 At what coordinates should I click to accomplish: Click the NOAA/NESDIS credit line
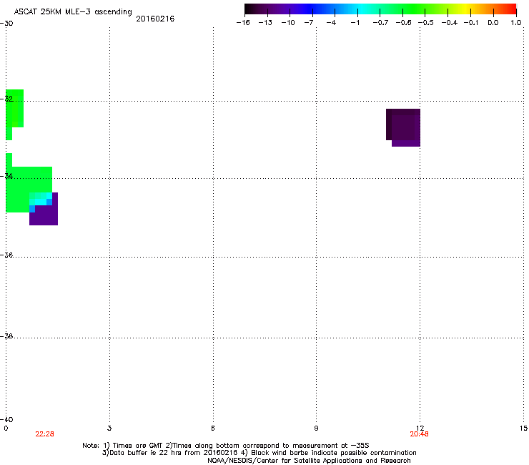coord(309,461)
